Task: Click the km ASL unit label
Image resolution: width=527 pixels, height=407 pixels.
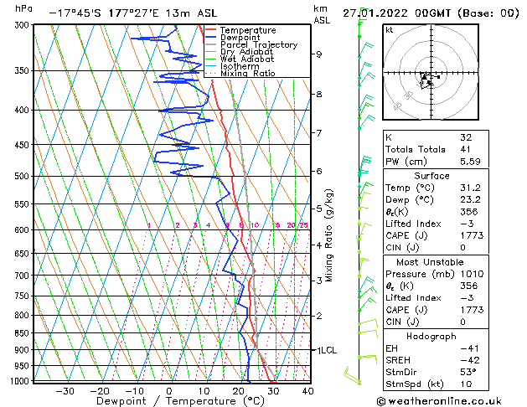Action: coord(322,14)
